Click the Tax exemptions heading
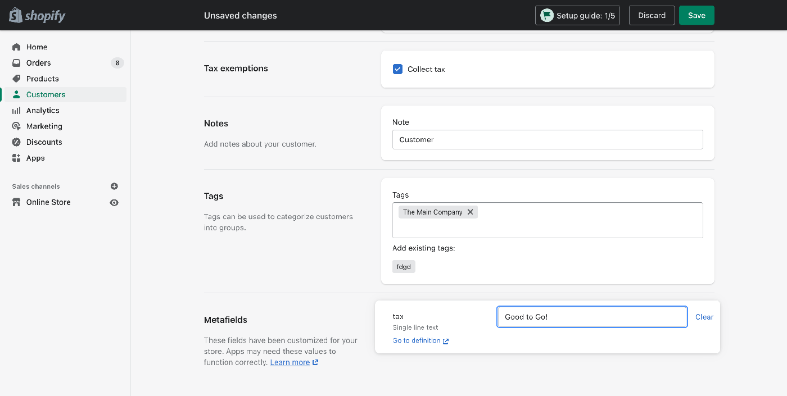The height and width of the screenshot is (396, 787). [236, 69]
